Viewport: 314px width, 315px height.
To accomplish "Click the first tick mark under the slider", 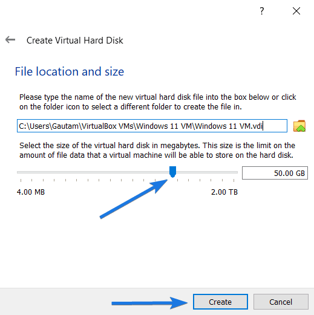I will coord(21,180).
